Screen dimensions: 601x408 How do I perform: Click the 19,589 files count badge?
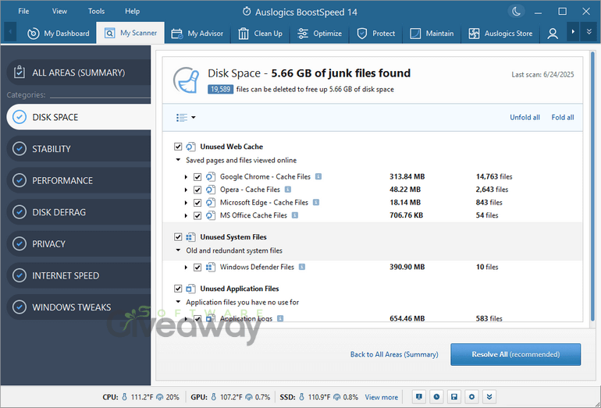coord(220,89)
